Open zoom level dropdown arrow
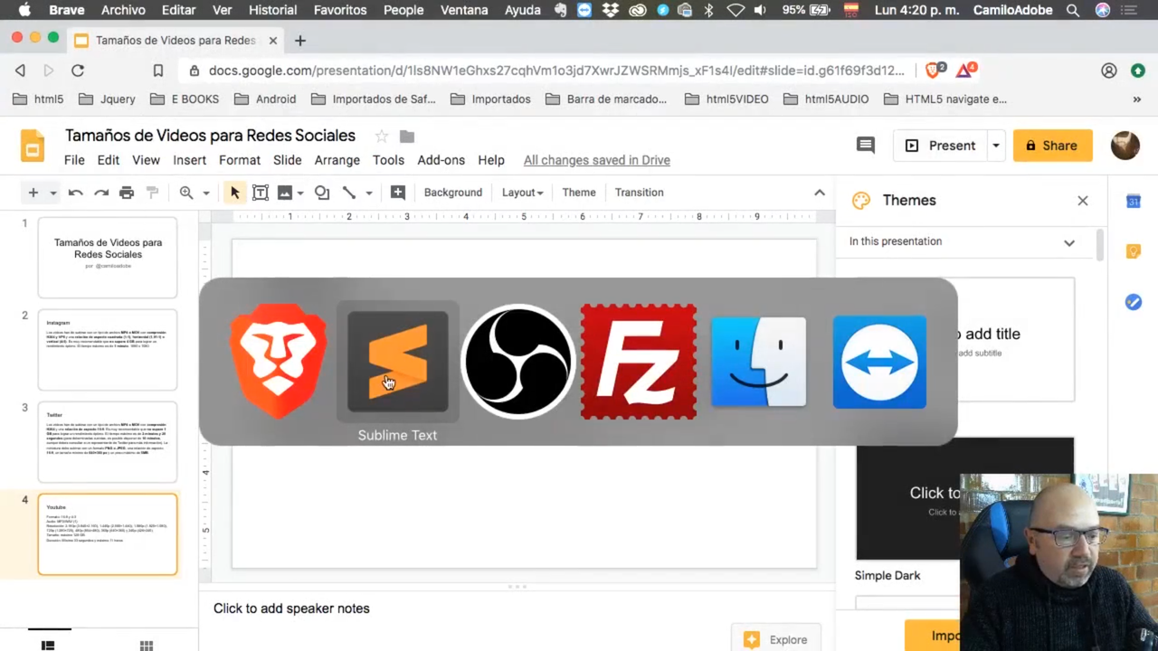The image size is (1158, 651). click(206, 193)
